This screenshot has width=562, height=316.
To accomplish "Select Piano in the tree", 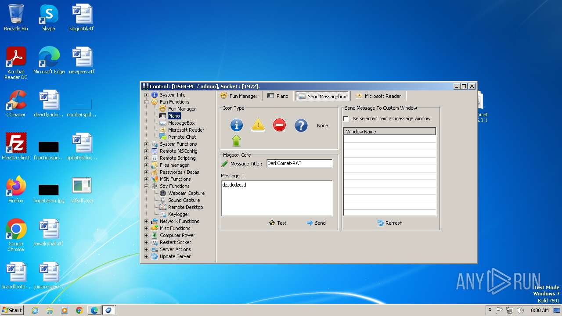I will tap(174, 116).
